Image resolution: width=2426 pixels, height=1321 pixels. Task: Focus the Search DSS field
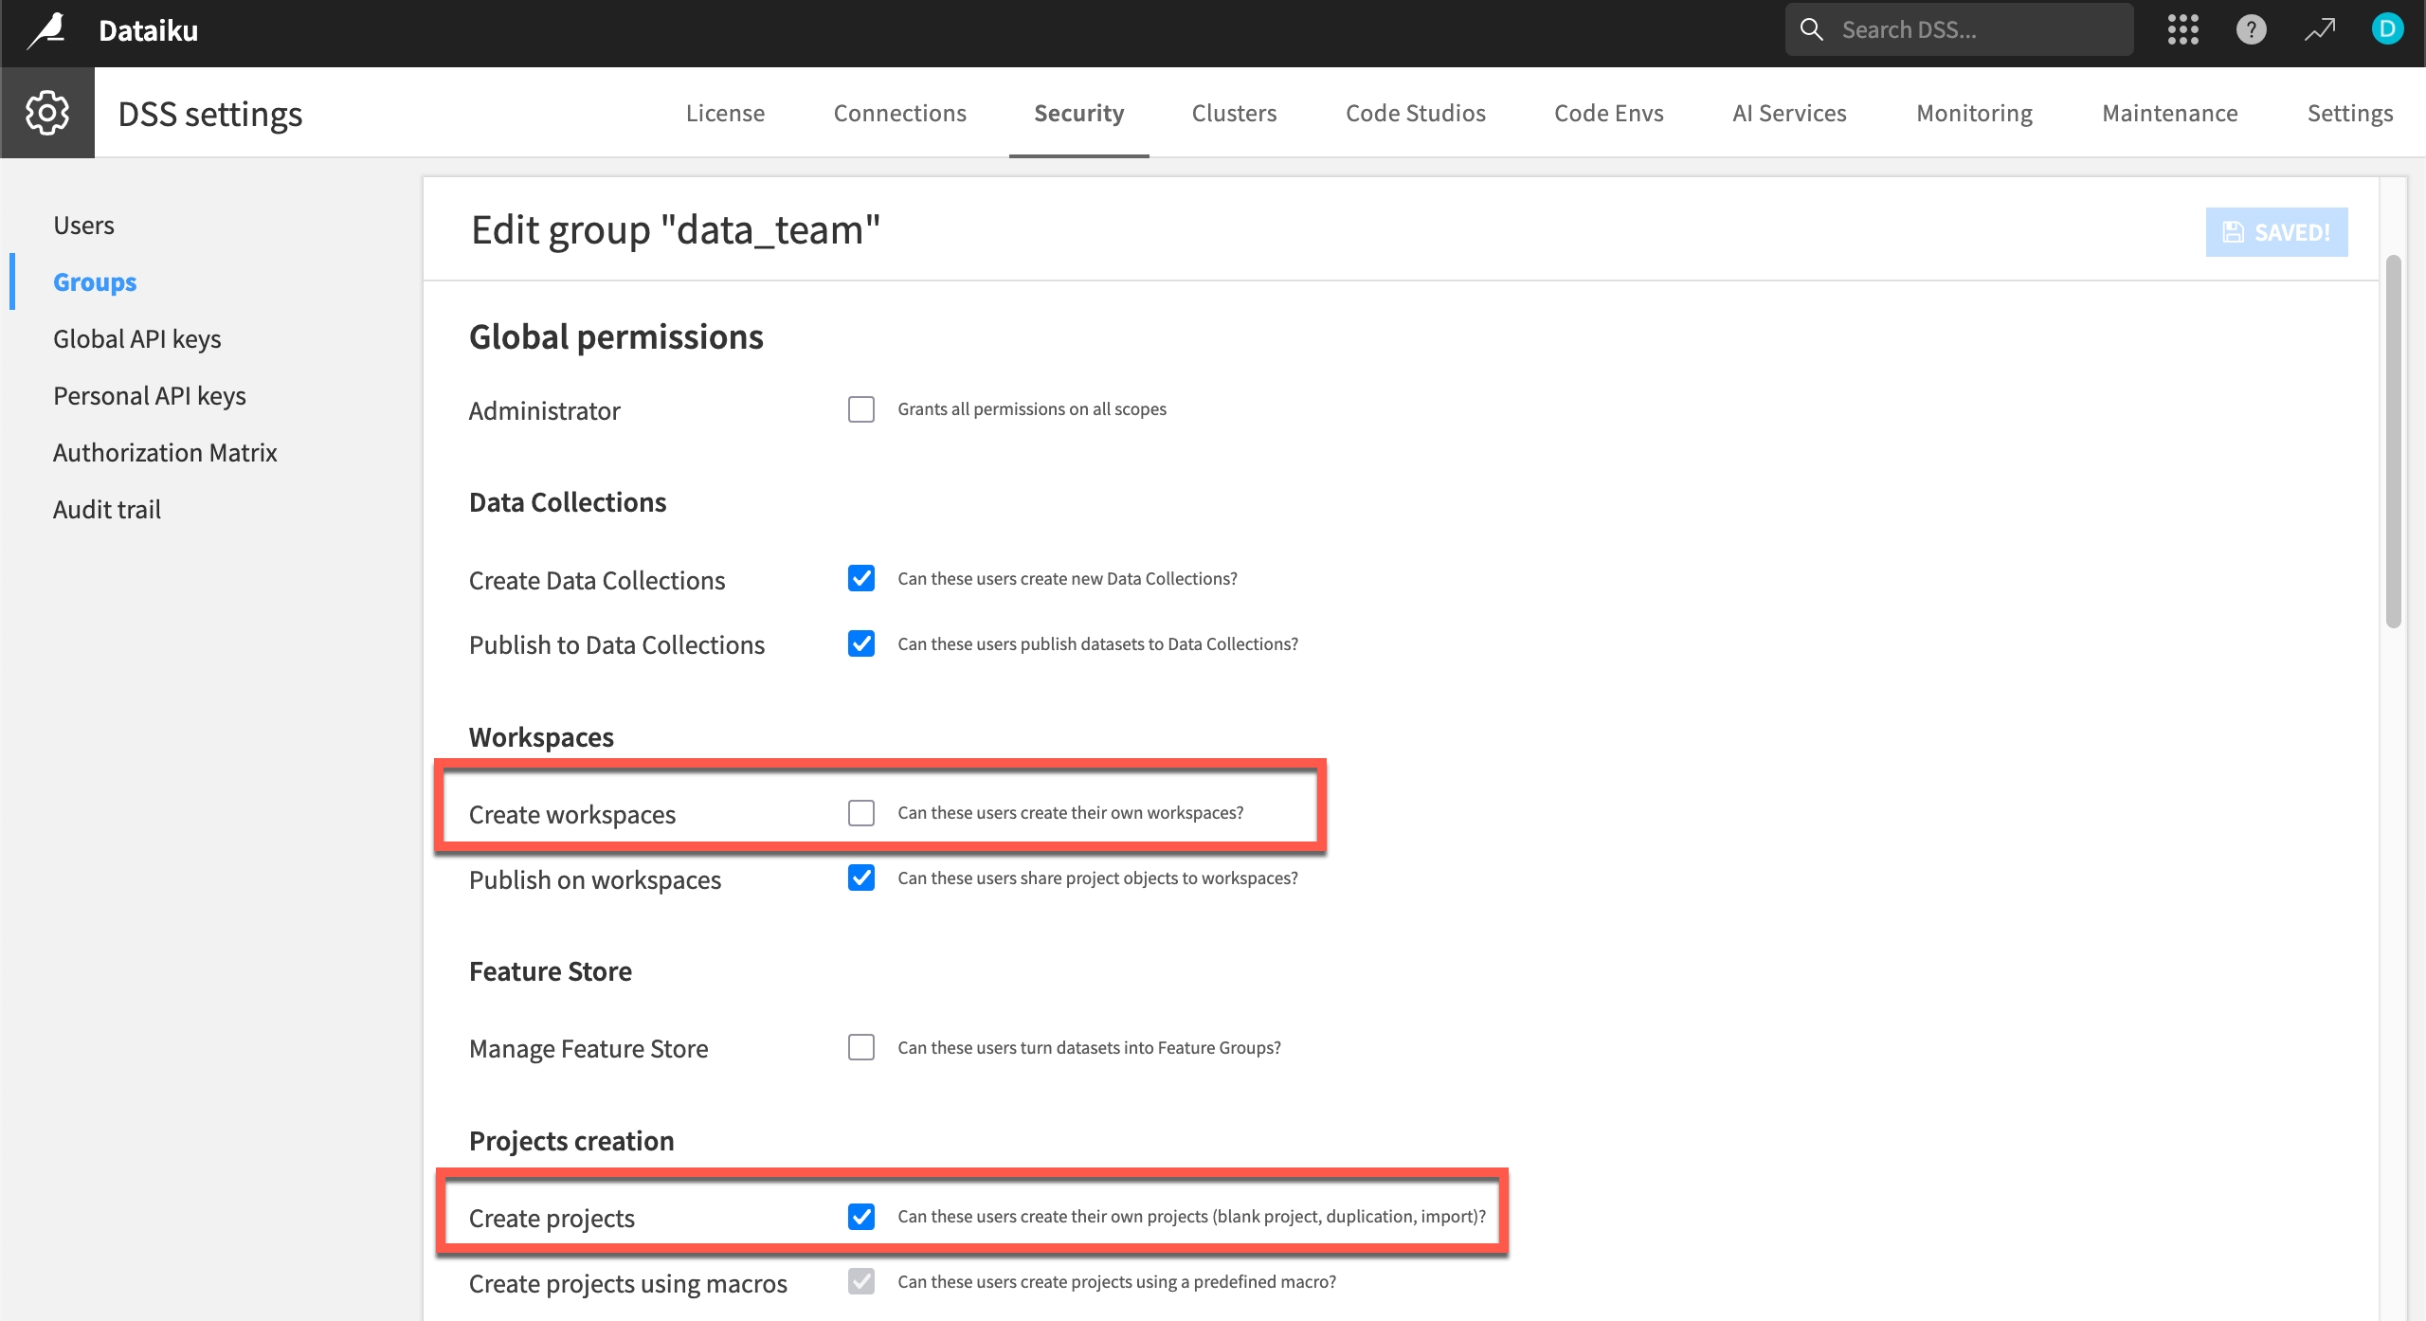1959,29
